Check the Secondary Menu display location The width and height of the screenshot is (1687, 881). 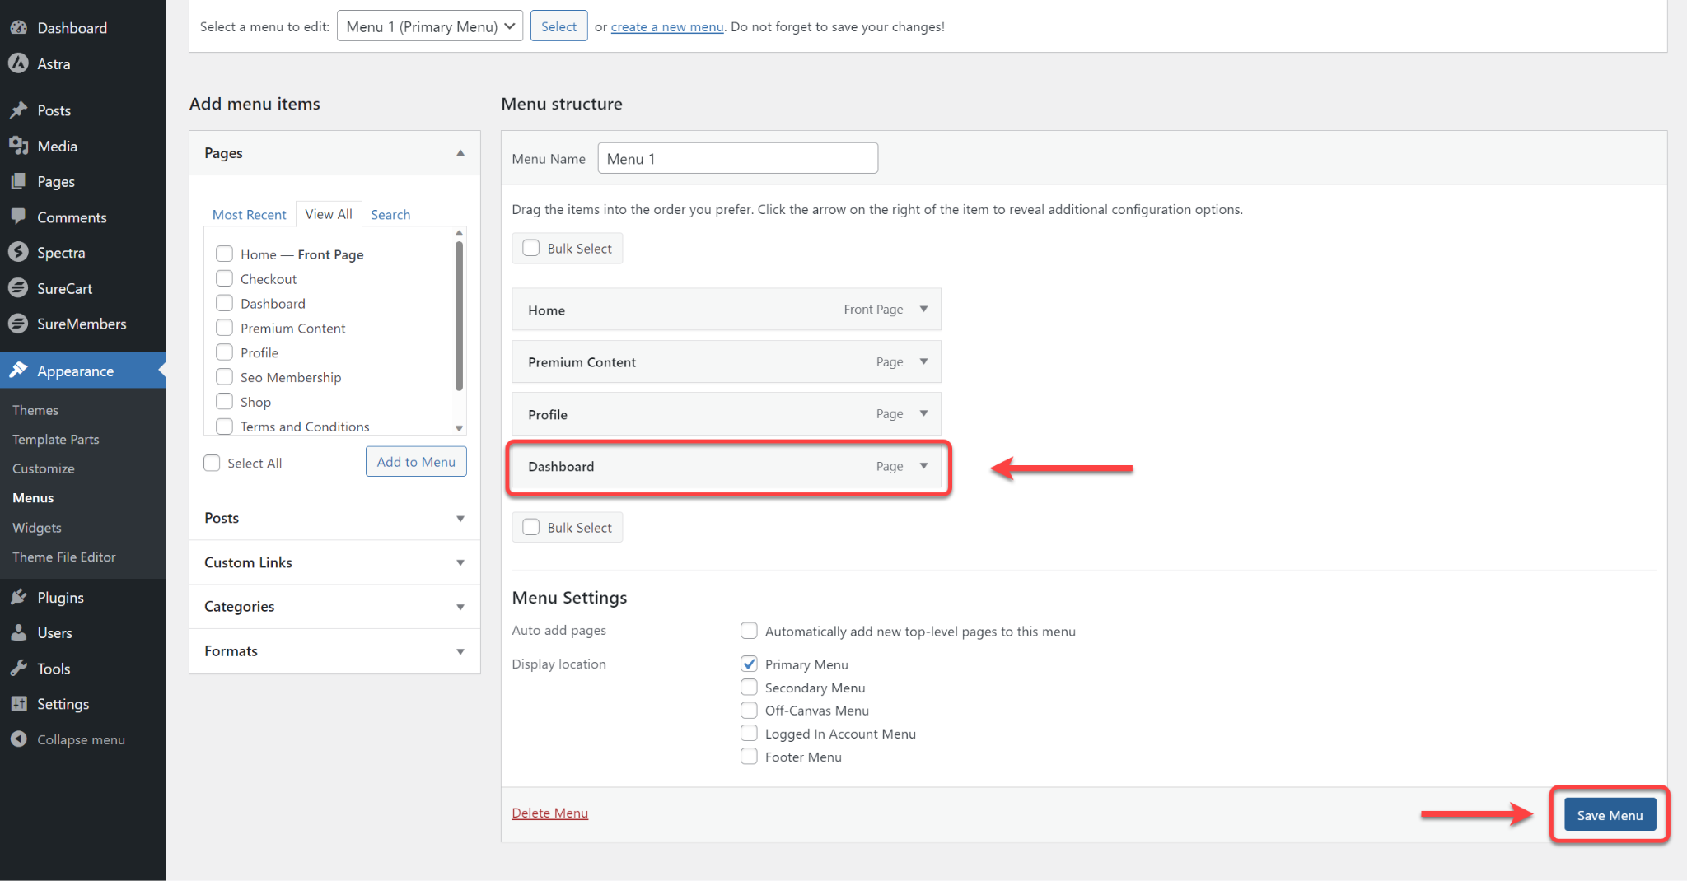[x=749, y=687]
